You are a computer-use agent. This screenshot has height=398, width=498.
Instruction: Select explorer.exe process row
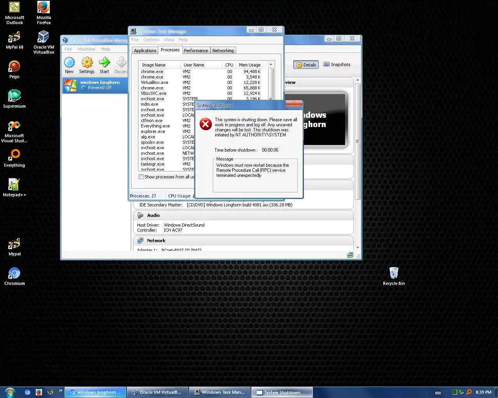(167, 131)
